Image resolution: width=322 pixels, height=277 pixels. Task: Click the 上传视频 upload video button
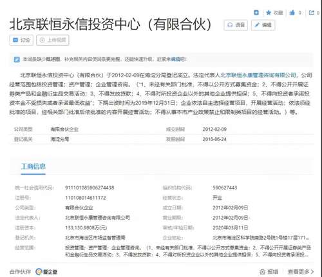[x=53, y=40]
